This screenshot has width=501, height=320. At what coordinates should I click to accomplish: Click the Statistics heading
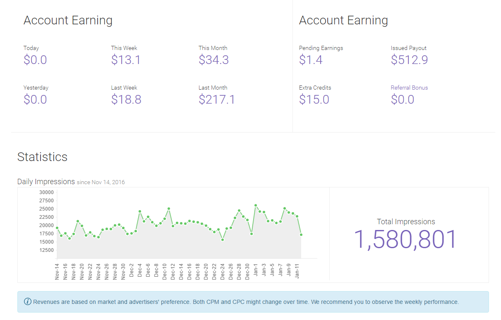(x=42, y=157)
